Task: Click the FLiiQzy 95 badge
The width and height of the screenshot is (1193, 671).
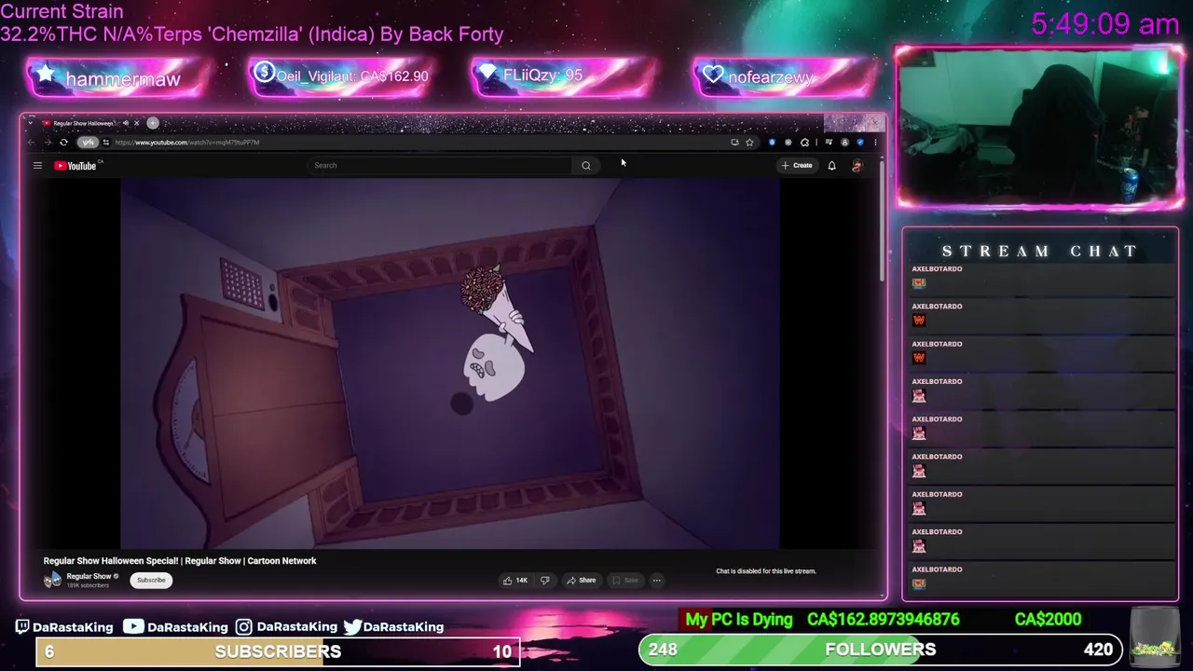Action: point(564,75)
